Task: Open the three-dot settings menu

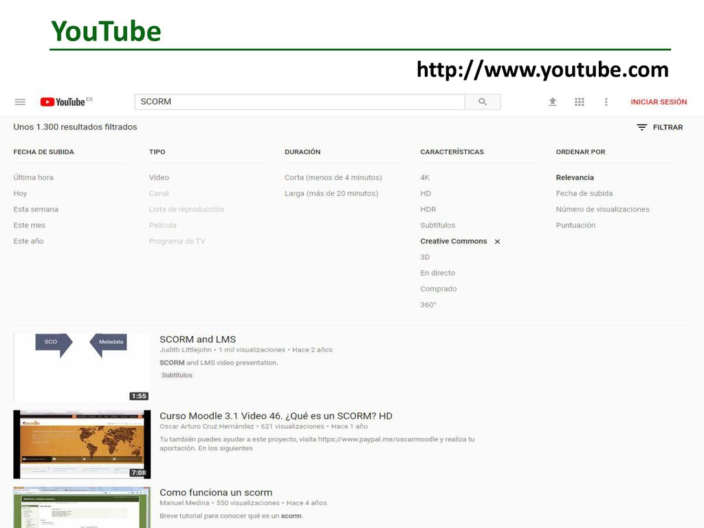Action: pos(606,102)
